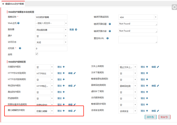Click the 错误页面标题 text area
Image resolution: width=177 pixels, height=125 pixels.
tap(138, 24)
